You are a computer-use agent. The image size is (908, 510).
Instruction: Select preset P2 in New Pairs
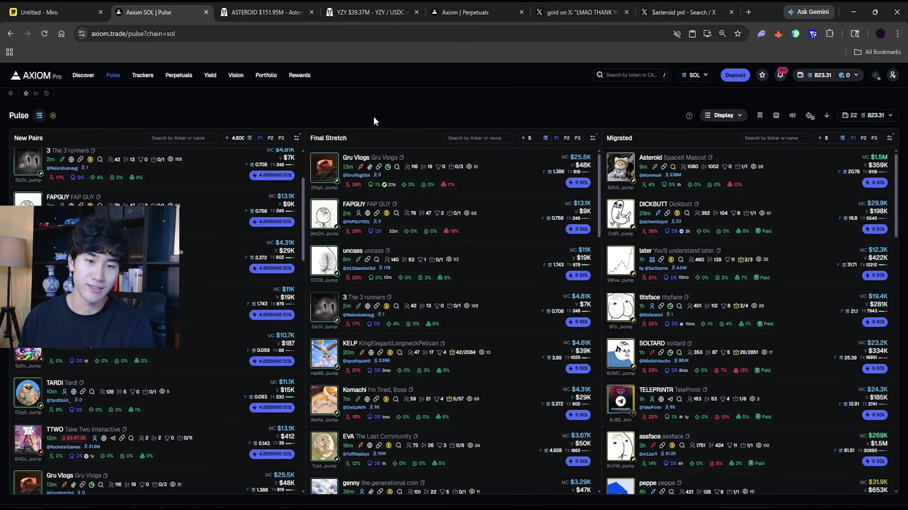point(271,138)
